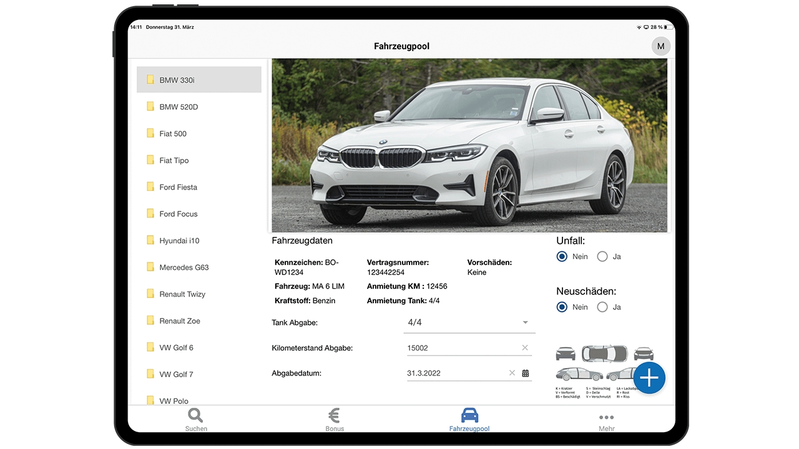Open the Ford Fiesta folder icon
The height and width of the screenshot is (449, 799).
[150, 187]
